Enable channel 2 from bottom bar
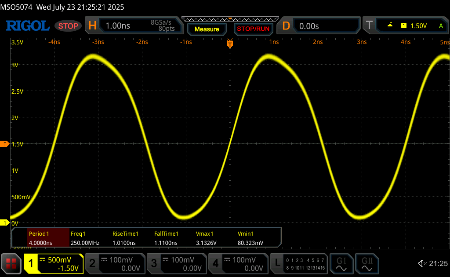This screenshot has width=450, height=277. pyautogui.click(x=115, y=263)
